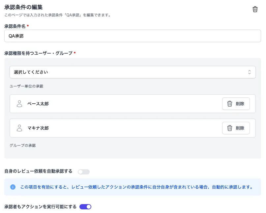Click the 自身のレビュー依頼を自動承認する label text
Screen dimensions: 266x213
tap(38, 171)
